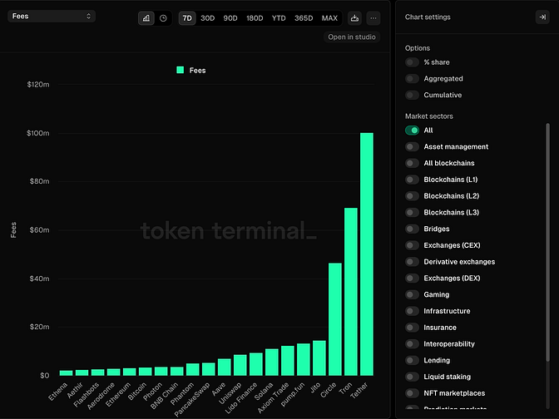The image size is (559, 419).
Task: Open the three-dots more options menu
Action: (x=373, y=18)
